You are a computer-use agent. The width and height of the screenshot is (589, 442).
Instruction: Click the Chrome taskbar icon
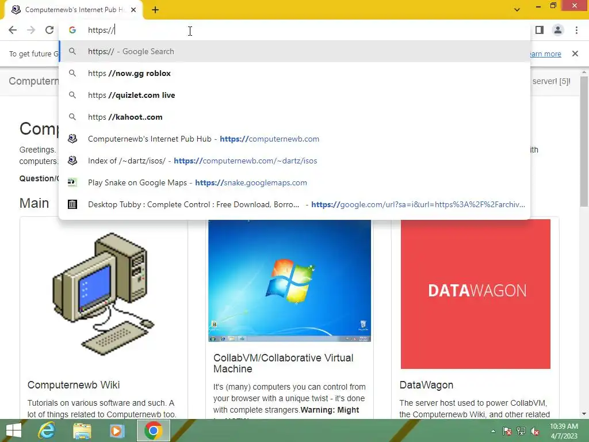(153, 430)
